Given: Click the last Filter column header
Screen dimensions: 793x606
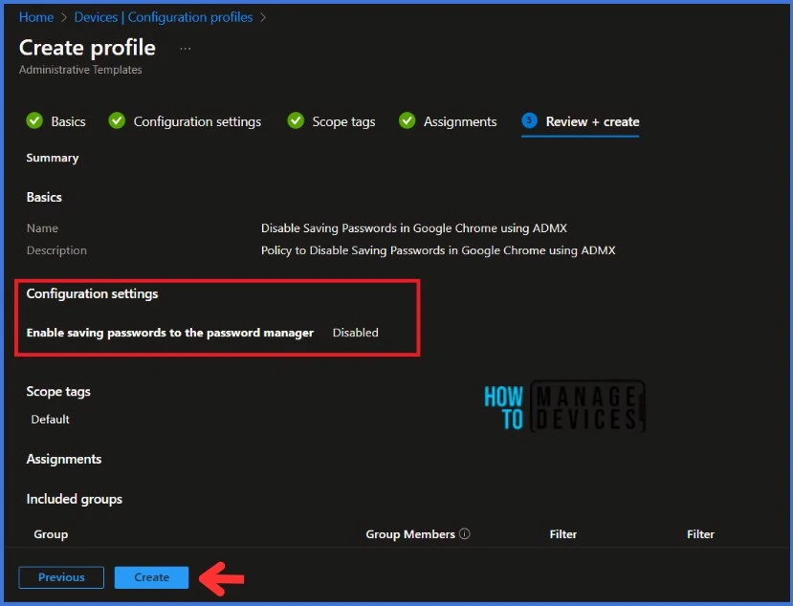Looking at the screenshot, I should 700,534.
